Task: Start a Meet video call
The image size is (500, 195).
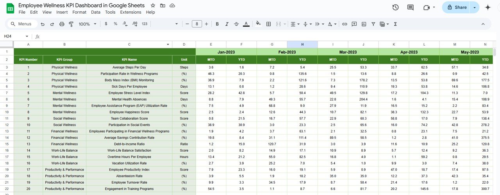Action: (x=426, y=7)
